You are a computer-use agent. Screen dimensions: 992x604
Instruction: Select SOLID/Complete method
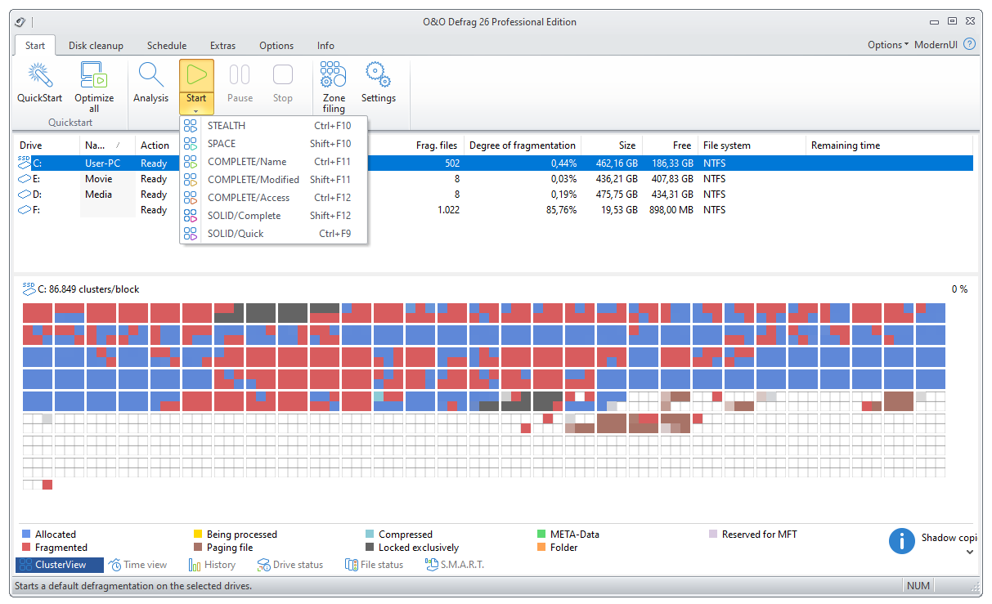tap(274, 216)
